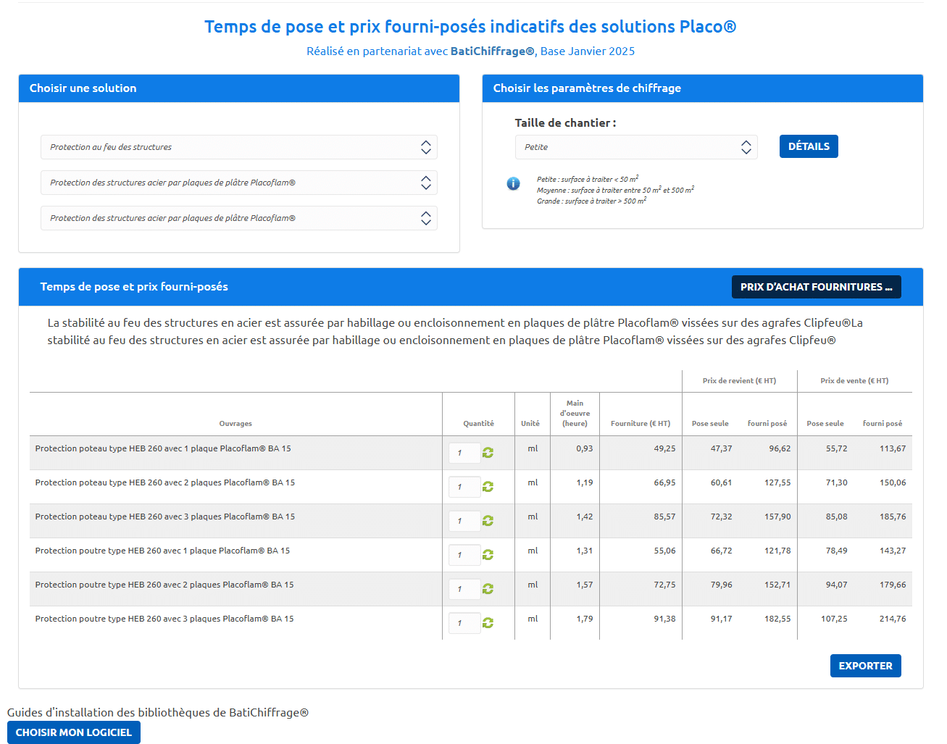Expand the second solution dropdown

238,183
